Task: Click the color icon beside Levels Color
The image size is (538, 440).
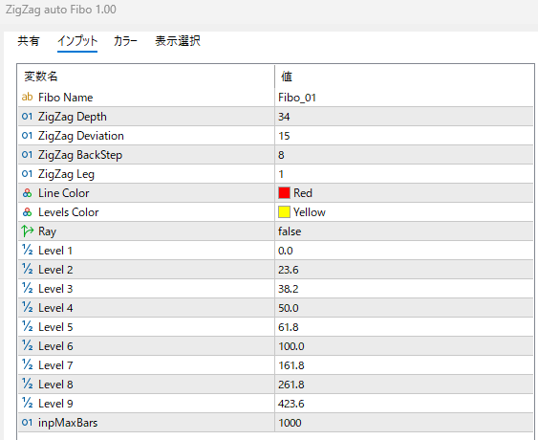Action: click(27, 212)
